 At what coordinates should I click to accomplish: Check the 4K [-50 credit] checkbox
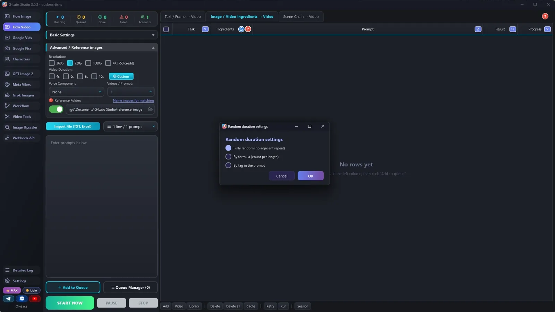108,63
